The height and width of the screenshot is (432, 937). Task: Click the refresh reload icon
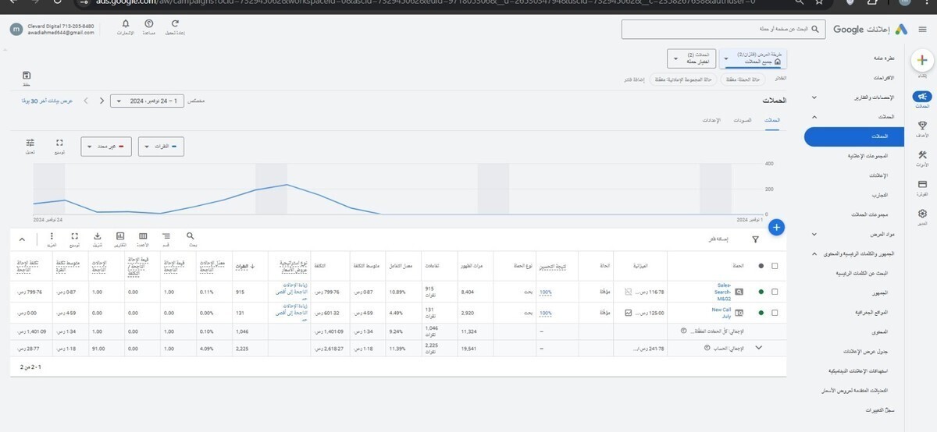(x=175, y=25)
